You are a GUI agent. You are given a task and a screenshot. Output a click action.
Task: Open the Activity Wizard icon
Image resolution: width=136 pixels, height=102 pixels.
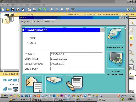click(23, 9)
